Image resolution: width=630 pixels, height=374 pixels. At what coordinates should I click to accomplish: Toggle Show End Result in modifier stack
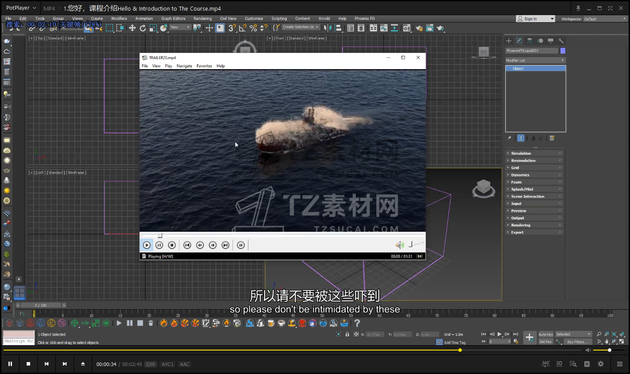521,138
